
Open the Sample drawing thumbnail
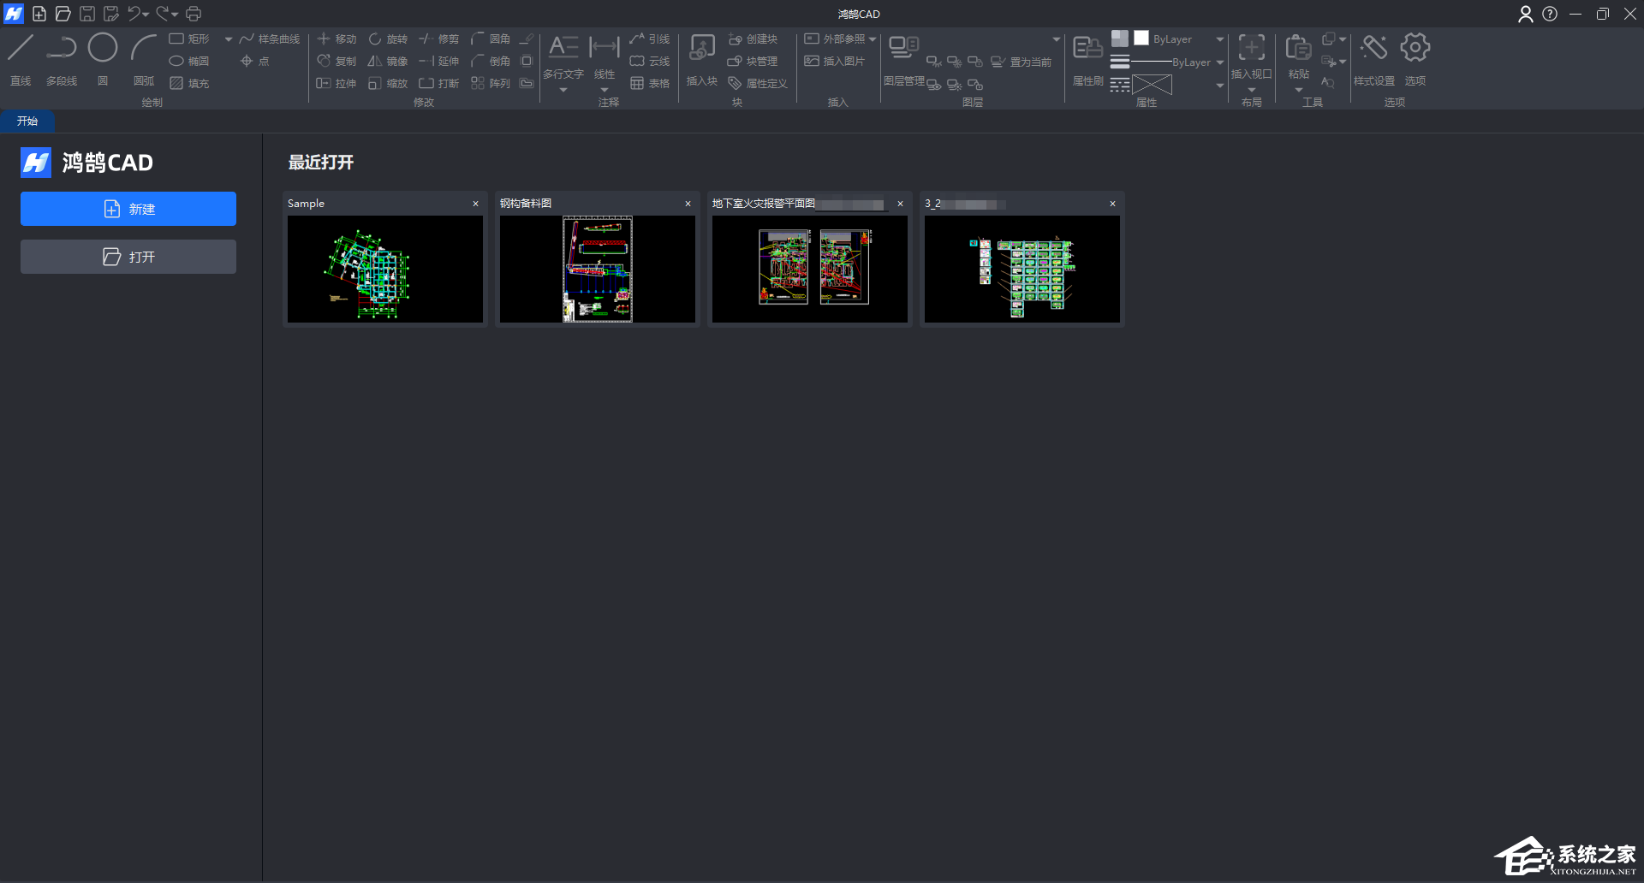coord(385,269)
